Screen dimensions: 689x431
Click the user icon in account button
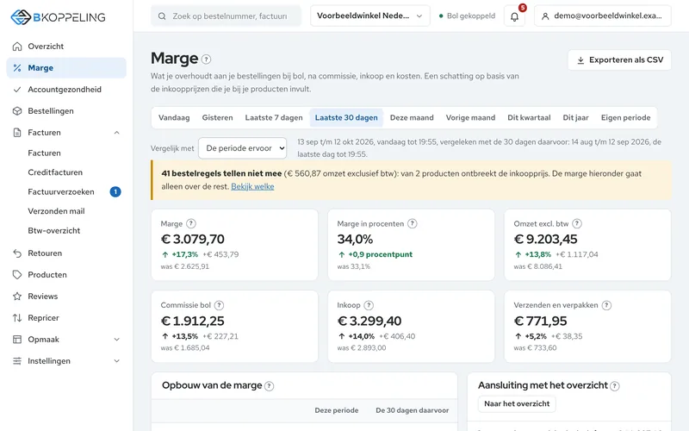pyautogui.click(x=545, y=16)
